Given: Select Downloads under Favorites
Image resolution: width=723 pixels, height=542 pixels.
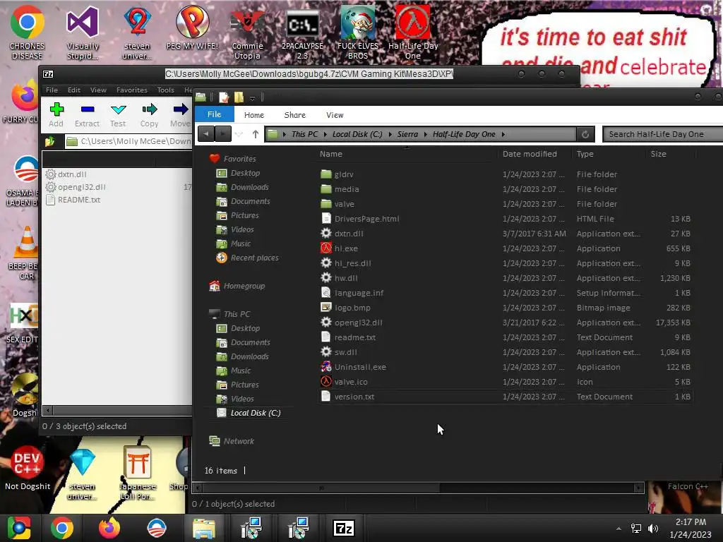Looking at the screenshot, I should coord(249,187).
